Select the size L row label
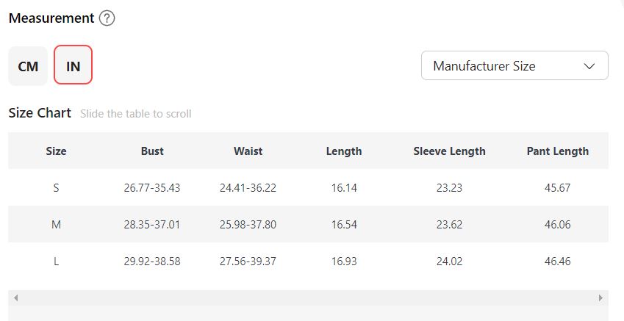Viewport: 624px width, 321px height. 56,261
